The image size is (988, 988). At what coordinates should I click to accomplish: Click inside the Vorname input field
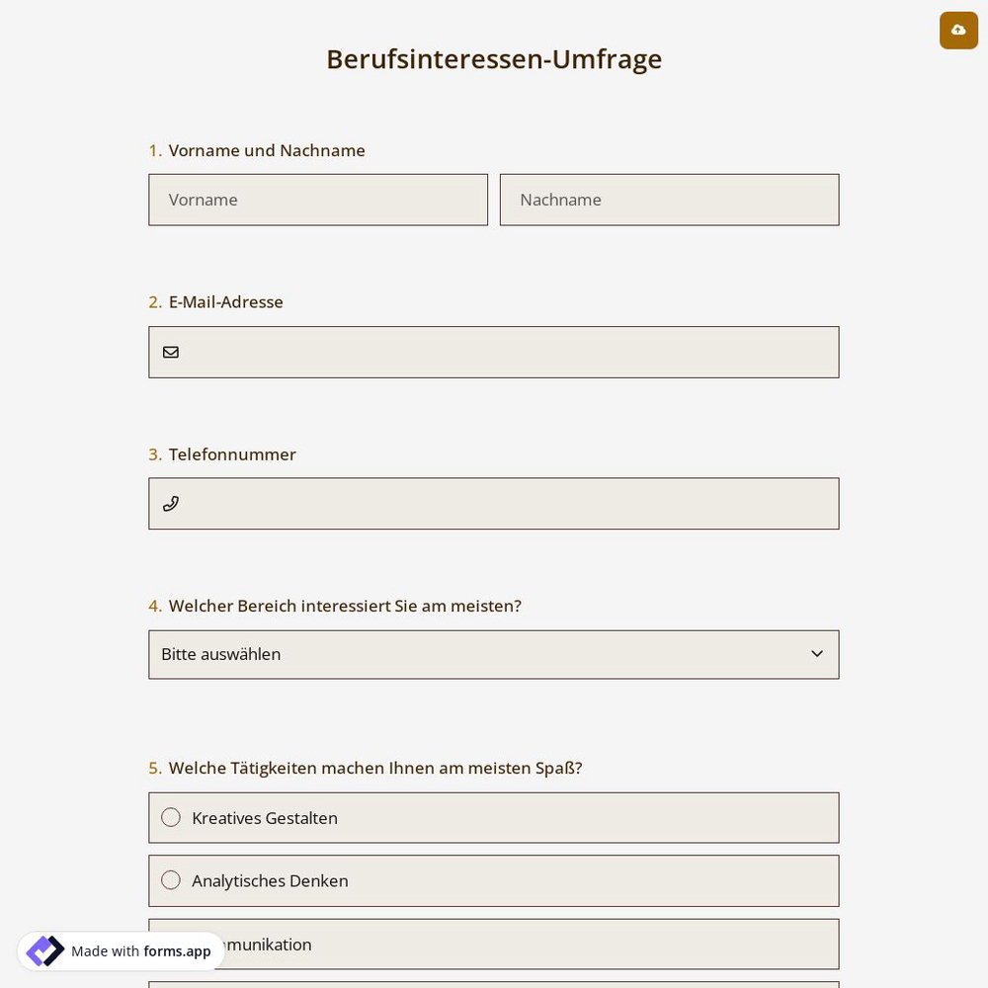[318, 200]
